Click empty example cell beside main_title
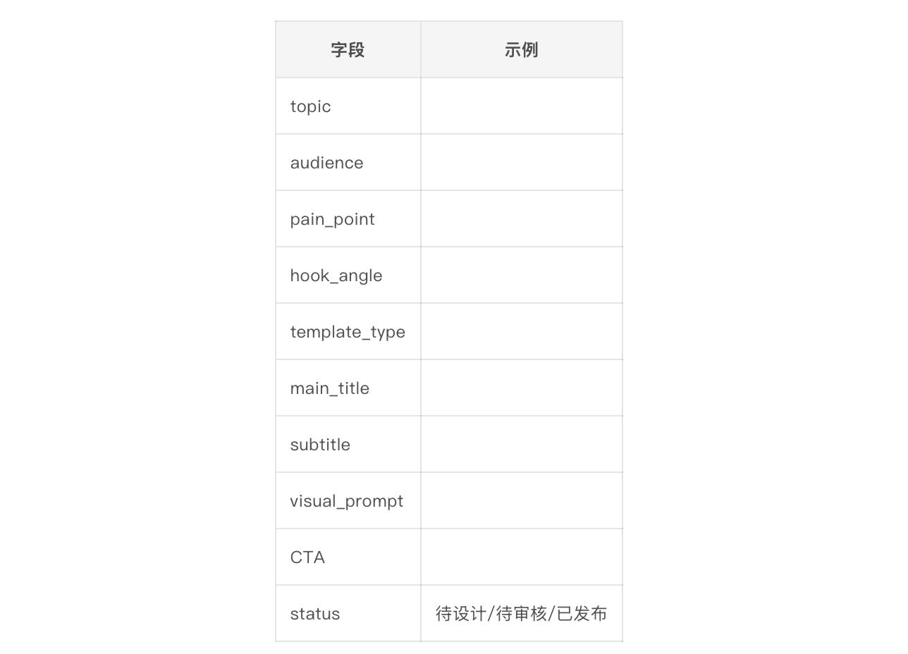This screenshot has height=654, width=908. coord(522,388)
